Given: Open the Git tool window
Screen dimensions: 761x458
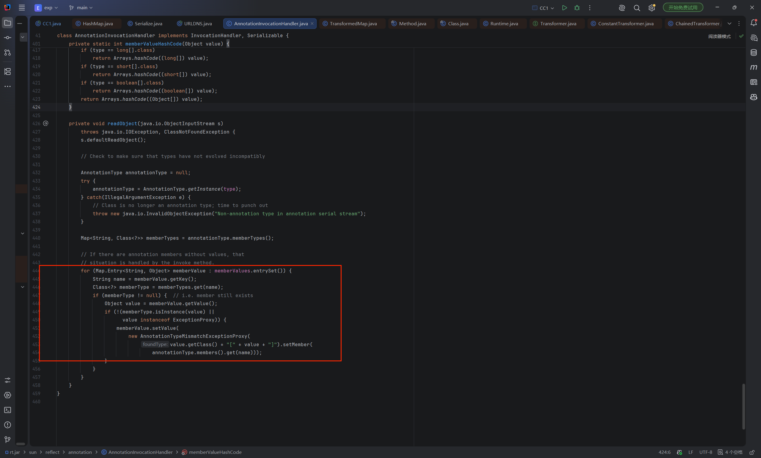Looking at the screenshot, I should (8, 440).
